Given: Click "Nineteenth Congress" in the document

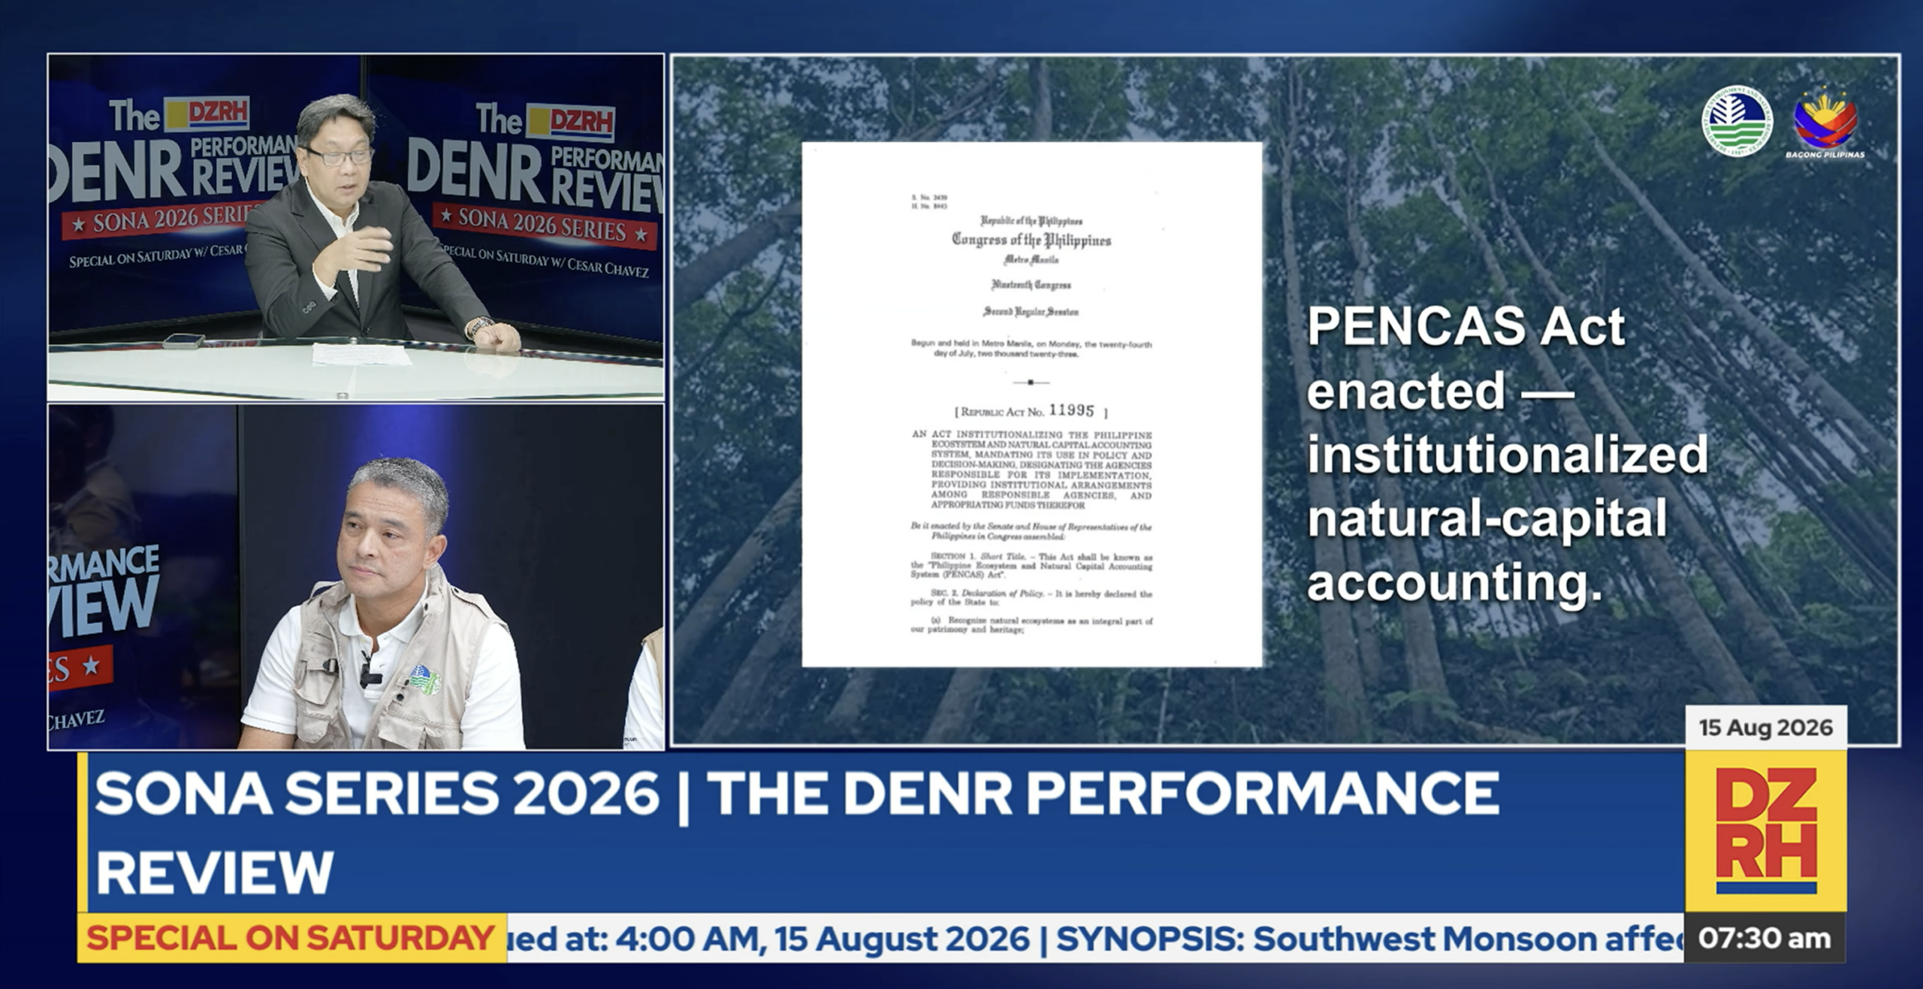Looking at the screenshot, I should pyautogui.click(x=1031, y=285).
